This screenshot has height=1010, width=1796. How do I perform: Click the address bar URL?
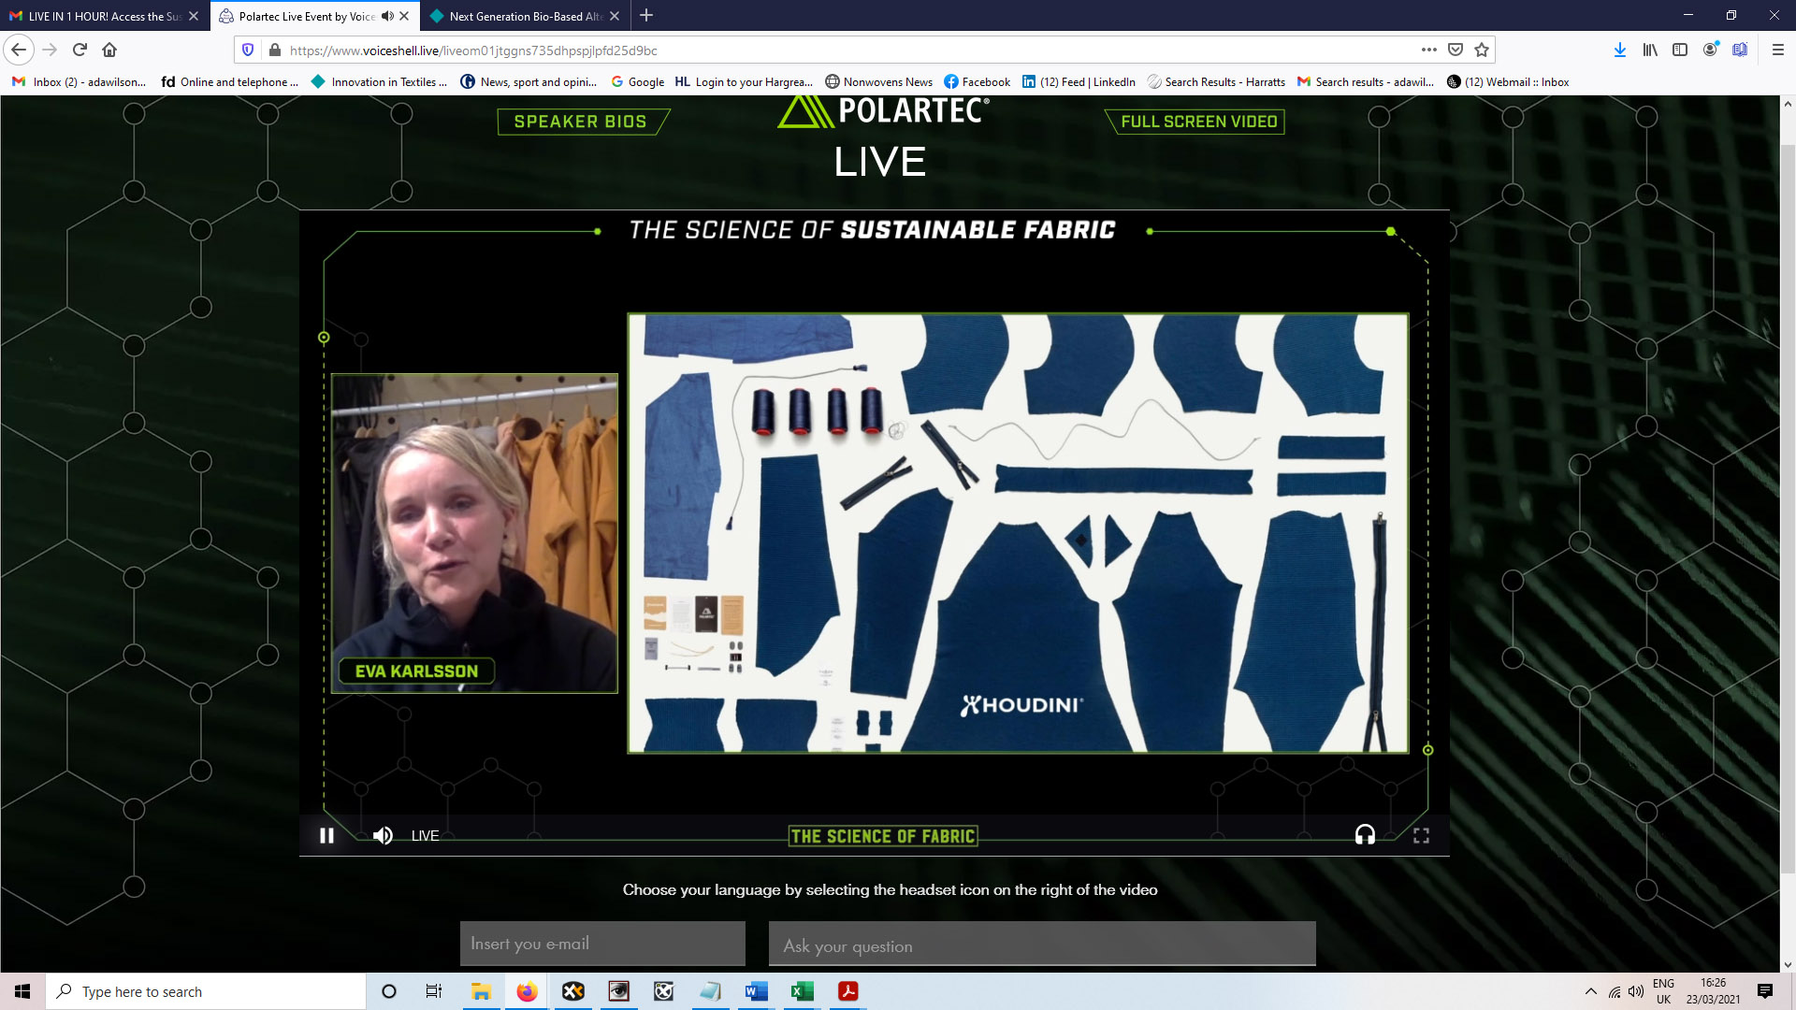(473, 50)
